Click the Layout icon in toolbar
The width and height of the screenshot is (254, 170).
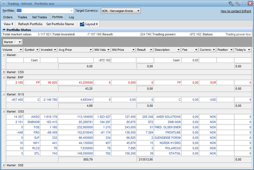pyautogui.click(x=82, y=24)
